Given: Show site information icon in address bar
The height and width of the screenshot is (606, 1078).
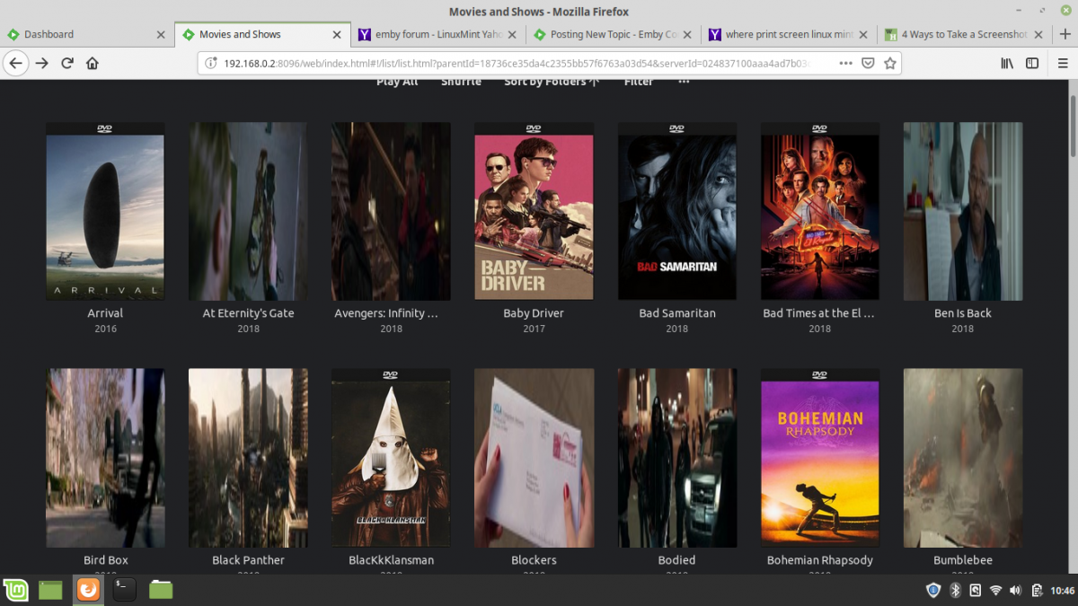Looking at the screenshot, I should pos(211,64).
